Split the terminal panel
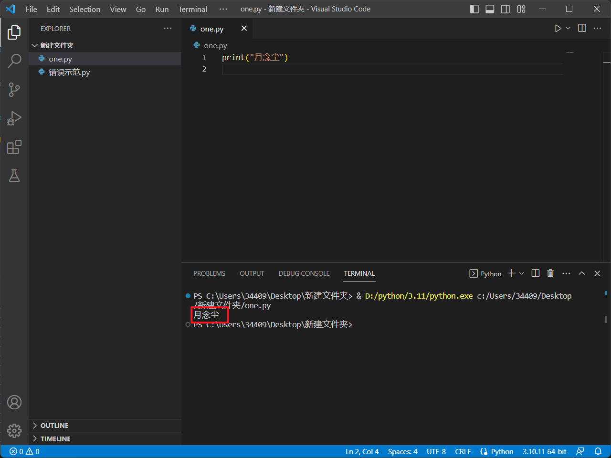611x458 pixels. [536, 273]
